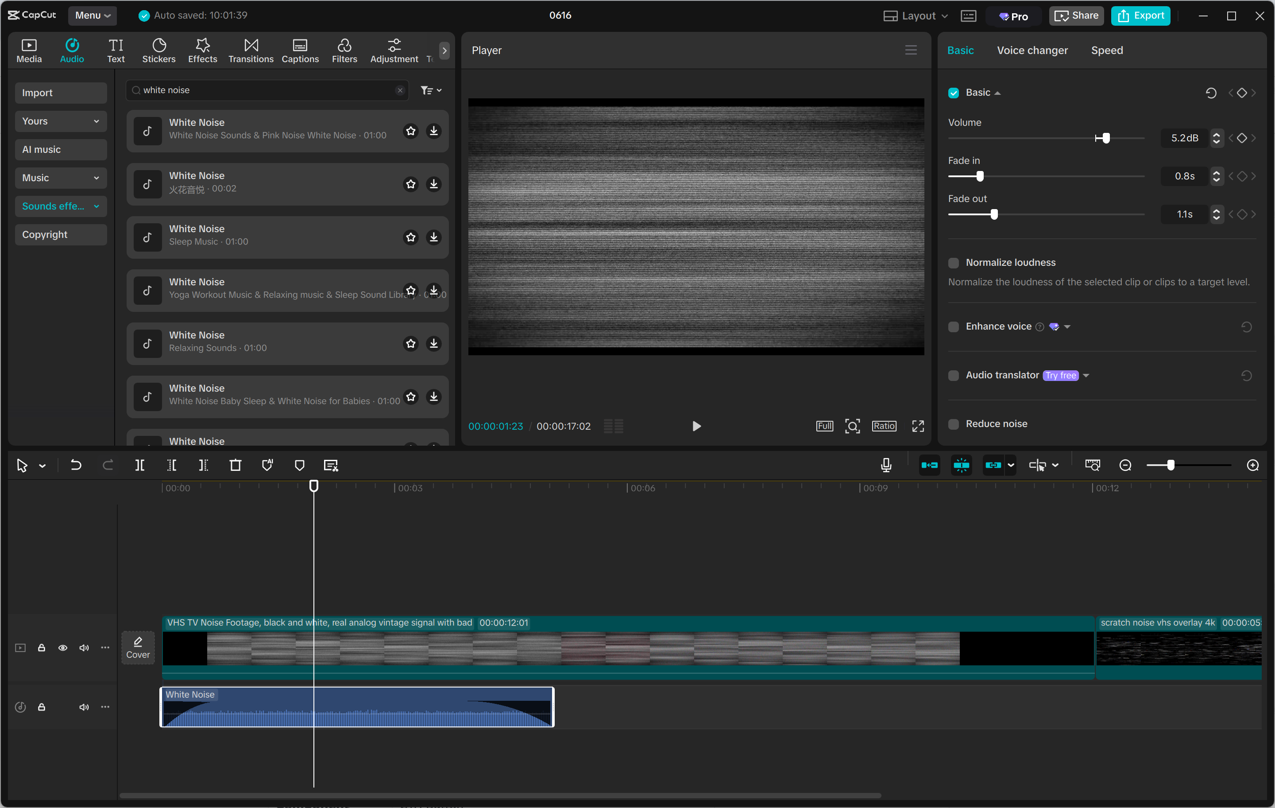Enable Reduce noise
1275x808 pixels.
coord(953,424)
